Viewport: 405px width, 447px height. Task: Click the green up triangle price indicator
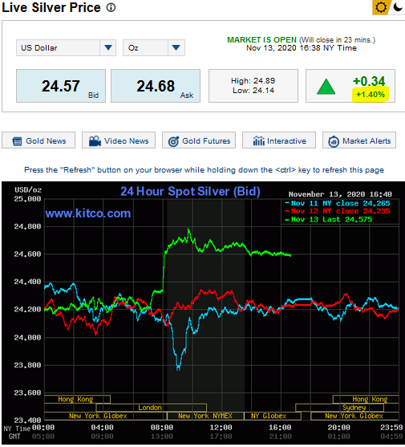click(x=326, y=87)
